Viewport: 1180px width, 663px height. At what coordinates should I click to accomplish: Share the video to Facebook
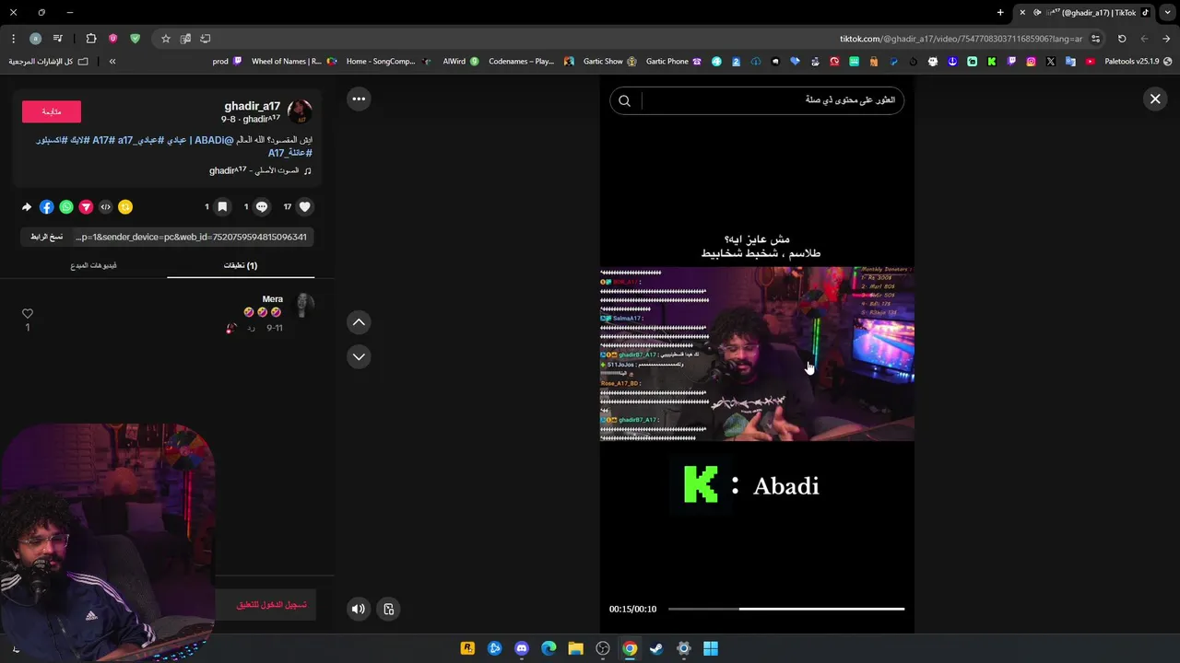[x=47, y=207]
